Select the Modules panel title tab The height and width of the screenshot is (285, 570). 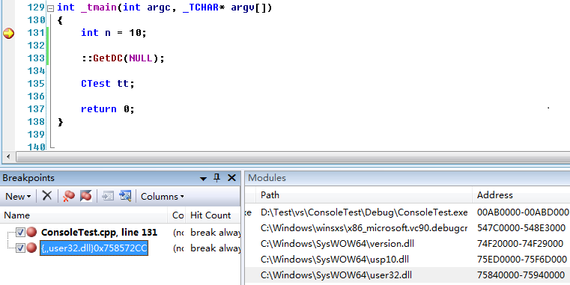pyautogui.click(x=267, y=178)
